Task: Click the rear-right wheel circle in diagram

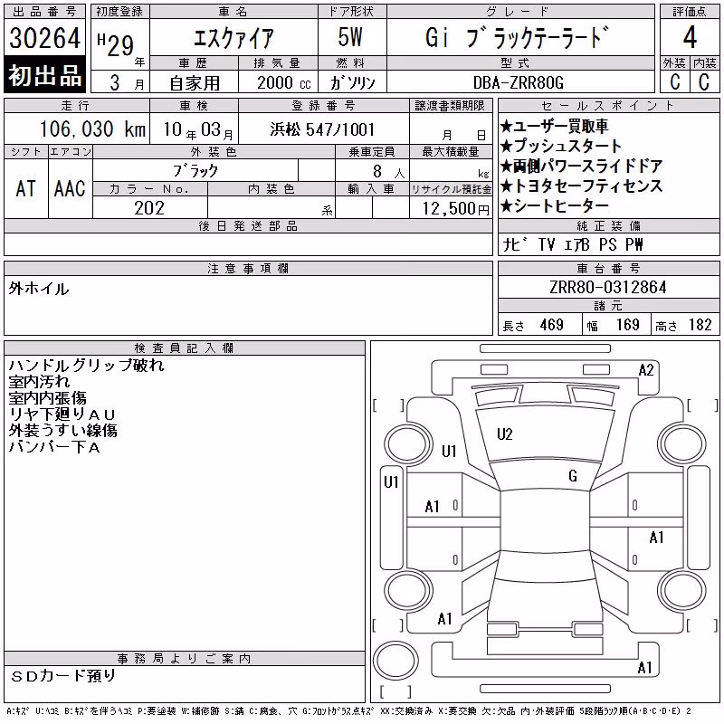Action: [681, 590]
